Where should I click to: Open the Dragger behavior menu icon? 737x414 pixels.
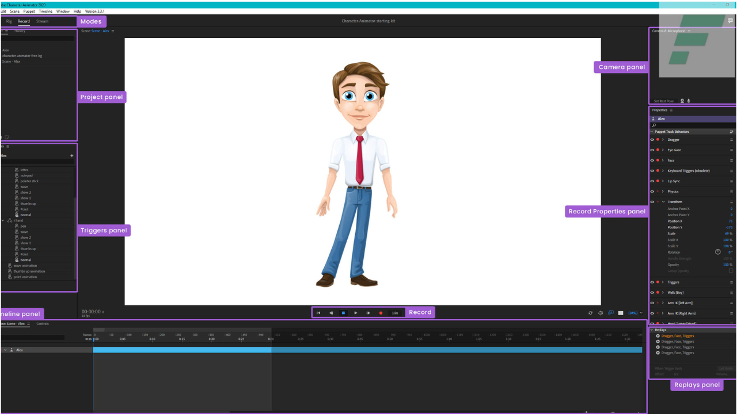coord(732,140)
